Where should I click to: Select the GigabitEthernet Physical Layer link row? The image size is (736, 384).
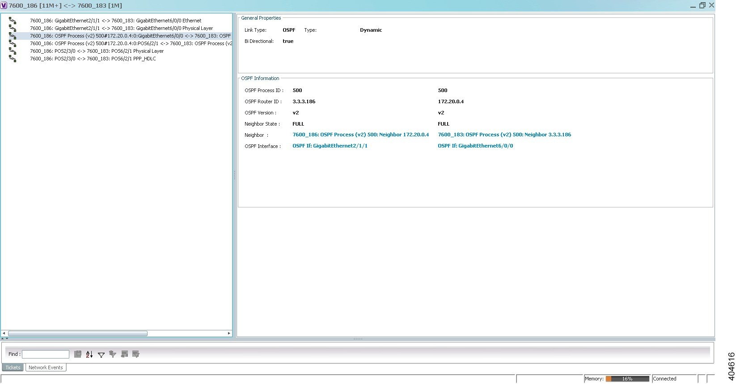(x=121, y=28)
